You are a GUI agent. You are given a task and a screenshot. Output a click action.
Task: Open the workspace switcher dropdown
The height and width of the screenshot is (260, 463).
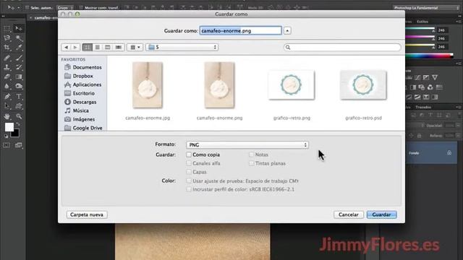[426, 8]
